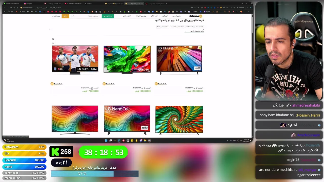Open the LG QNED86 TV product image

click(127, 60)
